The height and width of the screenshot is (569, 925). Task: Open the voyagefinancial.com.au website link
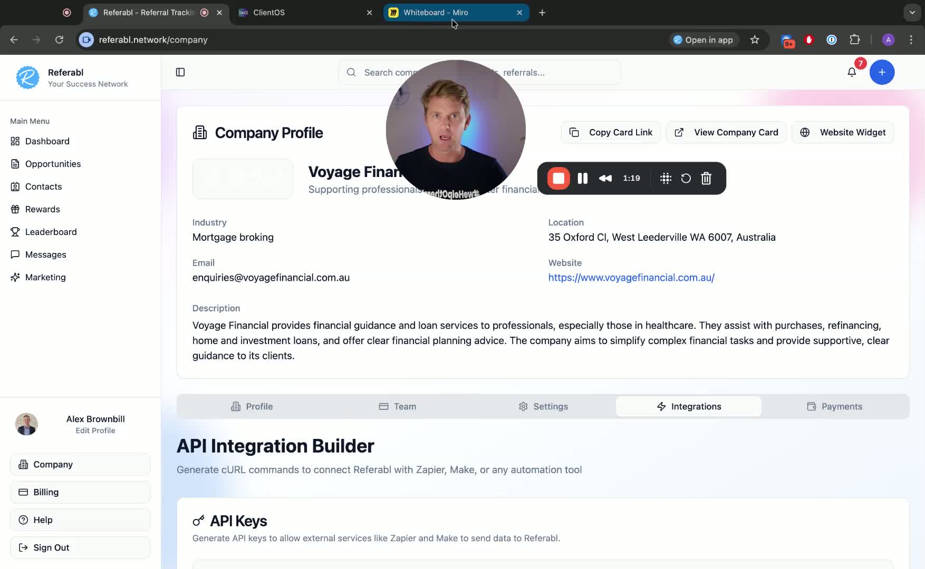click(x=631, y=278)
